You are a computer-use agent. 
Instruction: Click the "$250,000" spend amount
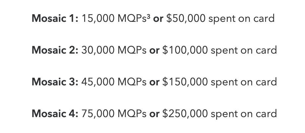[185, 113]
